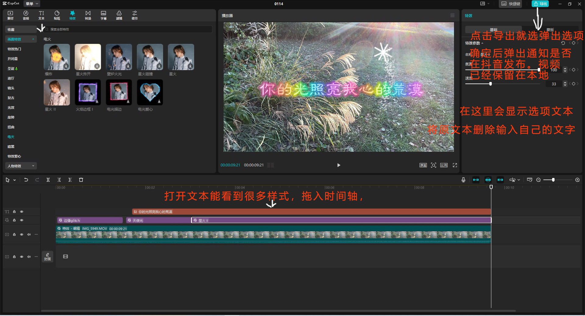Delete left of the playhead
The height and width of the screenshot is (316, 585).
tap(59, 180)
